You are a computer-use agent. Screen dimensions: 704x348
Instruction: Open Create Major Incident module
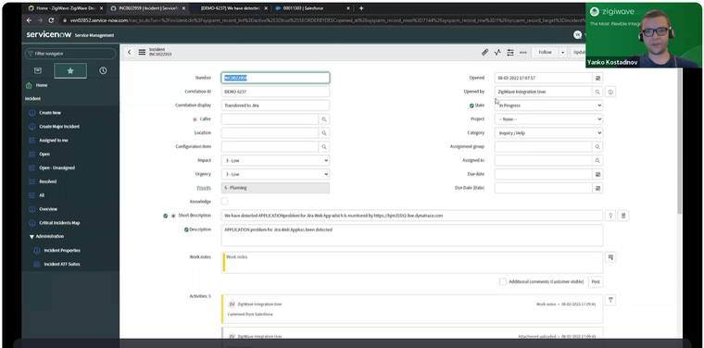(59, 127)
